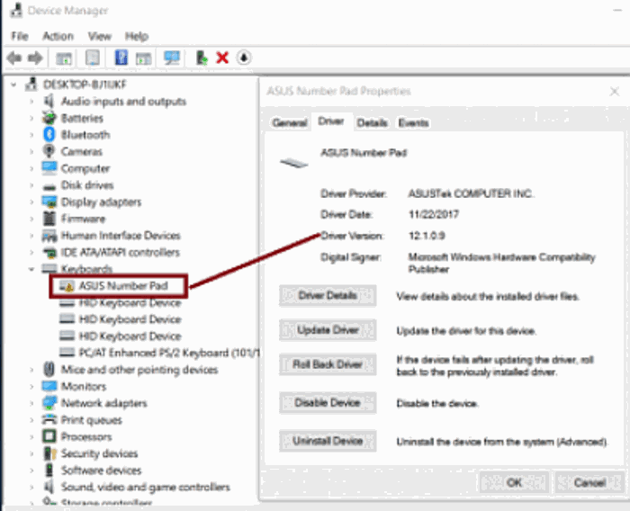The height and width of the screenshot is (511, 630).
Task: Click the Monitors category icon
Action: (x=49, y=386)
